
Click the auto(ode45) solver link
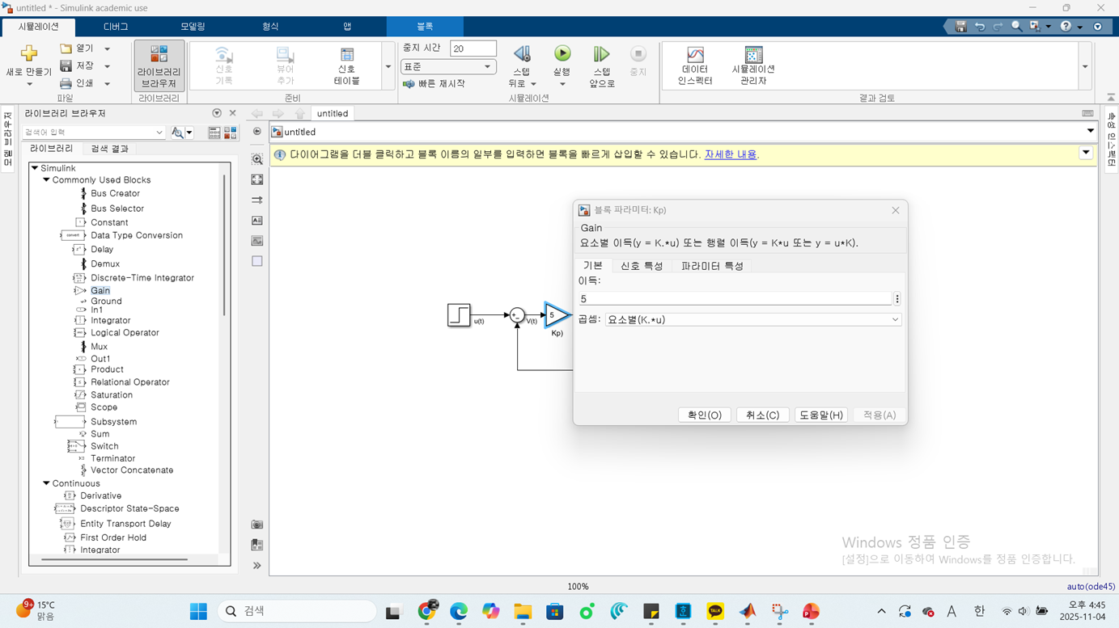tap(1091, 587)
